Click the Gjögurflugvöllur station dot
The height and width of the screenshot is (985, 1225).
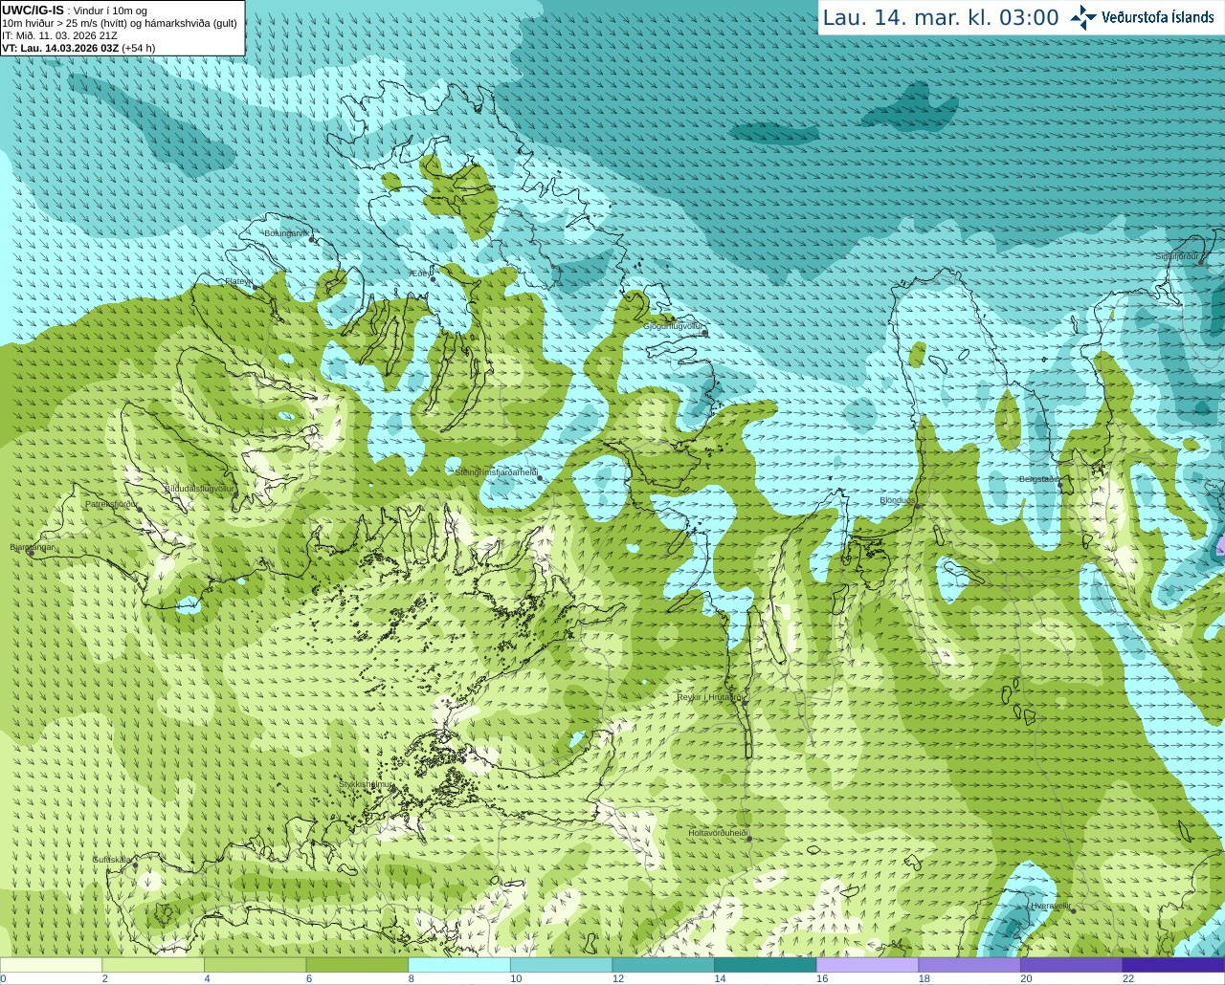click(x=705, y=333)
